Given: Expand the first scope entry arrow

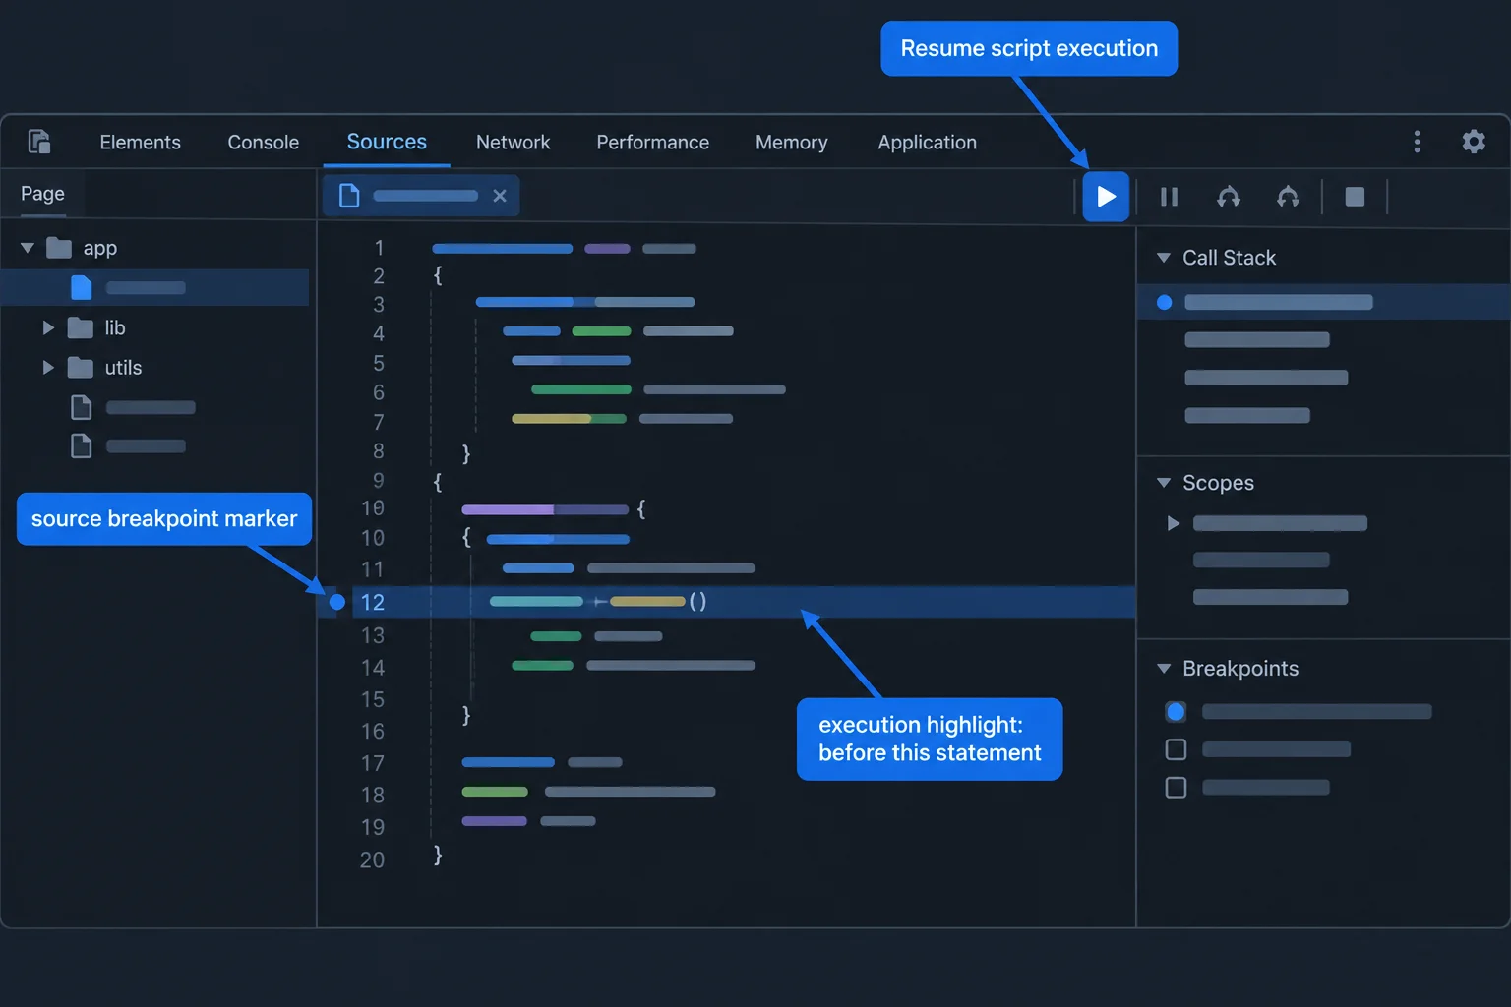Looking at the screenshot, I should pyautogui.click(x=1173, y=523).
